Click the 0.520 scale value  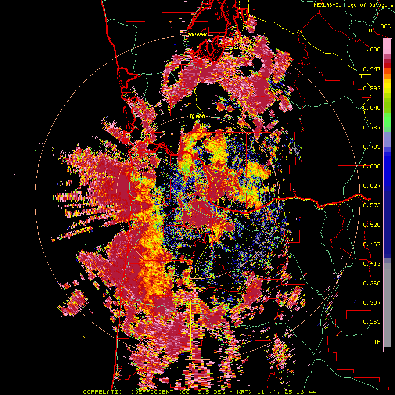(x=372, y=225)
